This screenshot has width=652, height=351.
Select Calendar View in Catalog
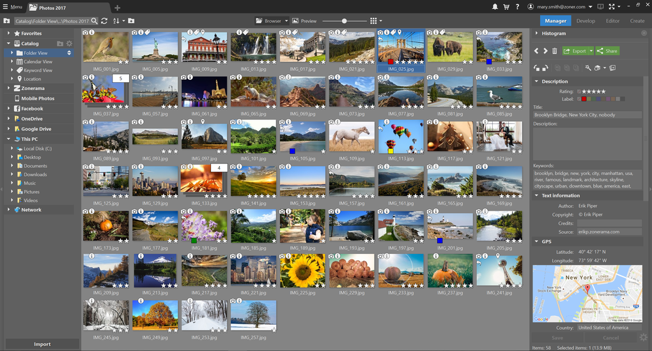[38, 61]
